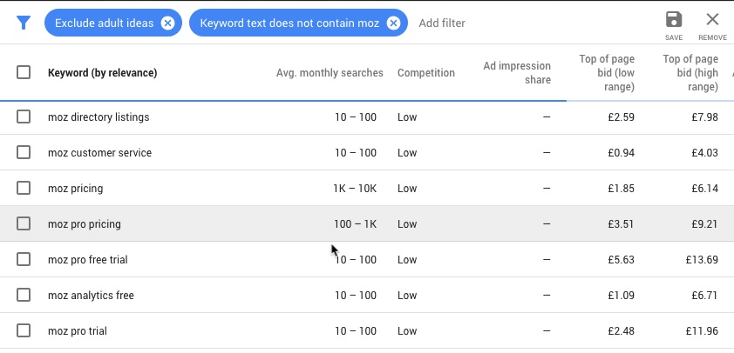Open the Add filter field
This screenshot has height=353, width=734.
pos(442,23)
